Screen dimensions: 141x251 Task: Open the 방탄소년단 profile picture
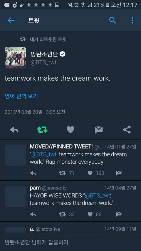[15, 58]
